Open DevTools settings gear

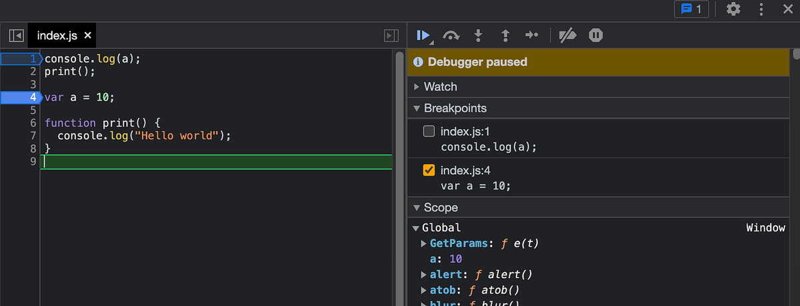pyautogui.click(x=733, y=9)
